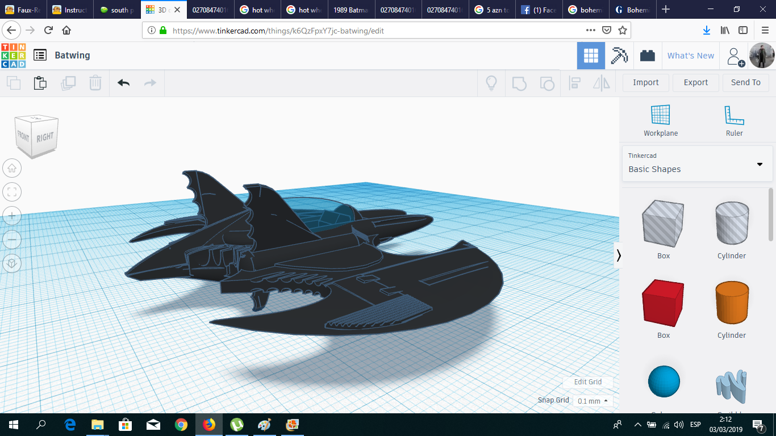Click the Import button
The height and width of the screenshot is (436, 776).
pyautogui.click(x=646, y=82)
